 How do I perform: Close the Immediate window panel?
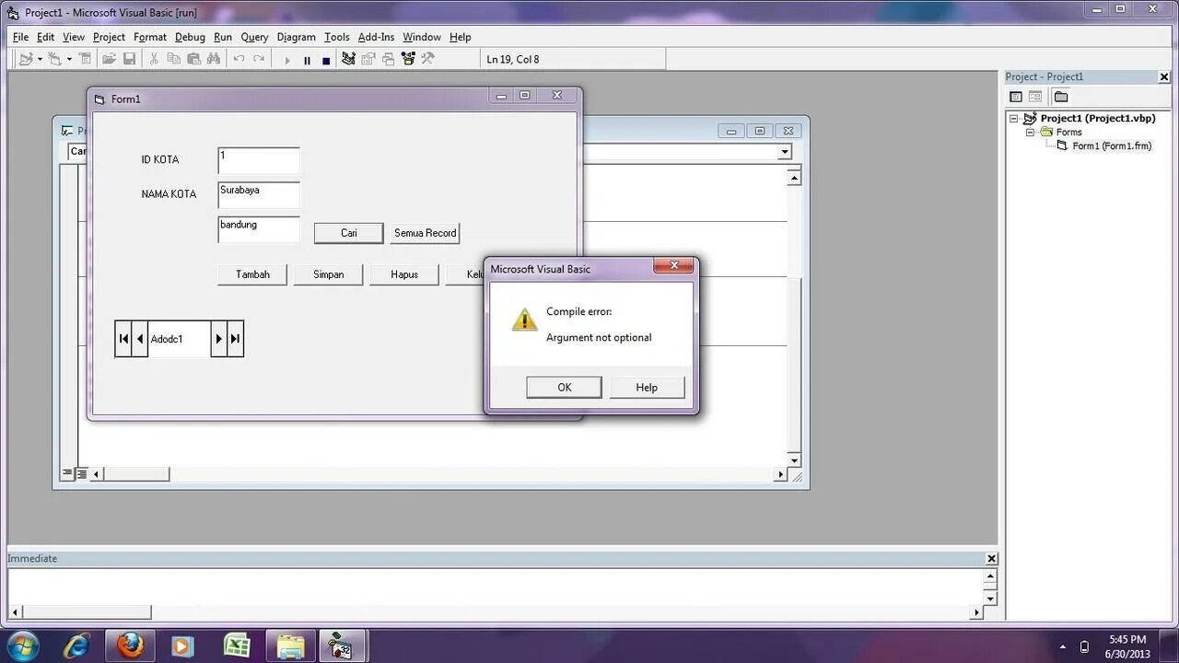click(991, 559)
